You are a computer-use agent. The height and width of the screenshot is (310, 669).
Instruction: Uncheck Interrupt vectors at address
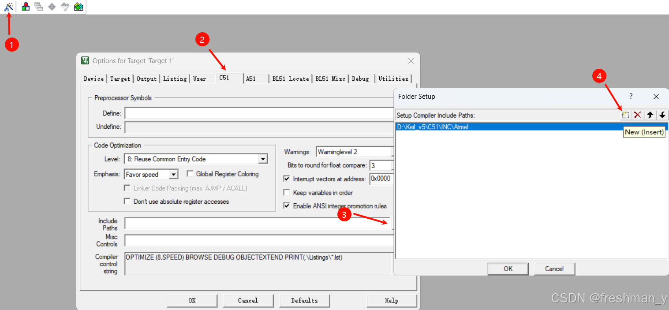[287, 179]
